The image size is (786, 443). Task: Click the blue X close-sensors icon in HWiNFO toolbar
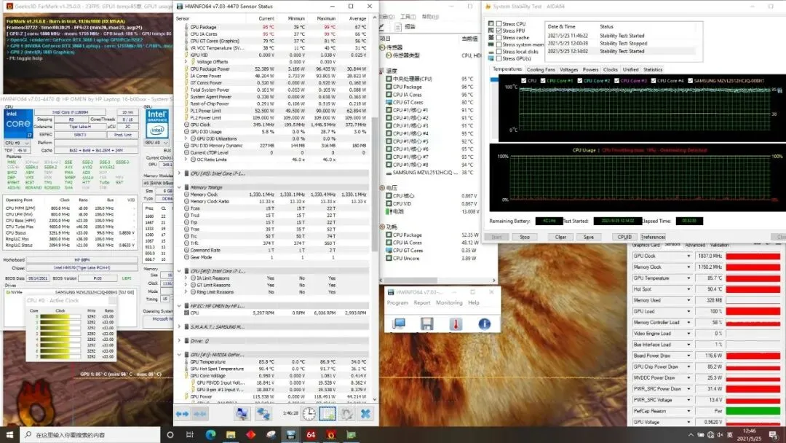pos(365,413)
